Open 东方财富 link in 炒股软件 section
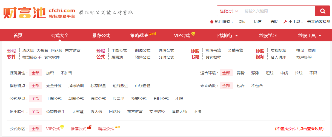332x137 pixels. pos(73,50)
